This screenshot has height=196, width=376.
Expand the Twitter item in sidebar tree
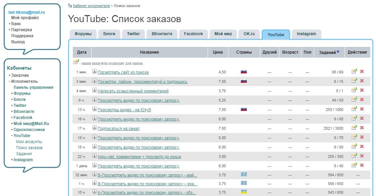(x=12, y=106)
